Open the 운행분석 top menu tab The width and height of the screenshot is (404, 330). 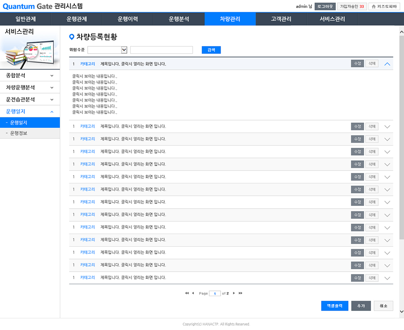point(179,19)
